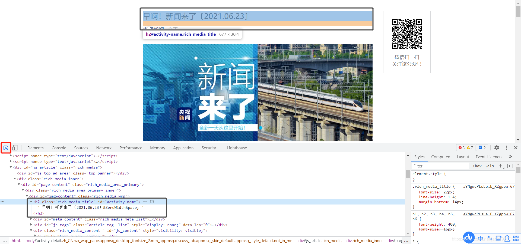The width and height of the screenshot is (521, 244).
Task: Open the Lighthouse tab
Action: [237, 148]
